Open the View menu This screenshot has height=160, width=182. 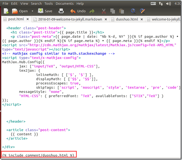(24, 4)
